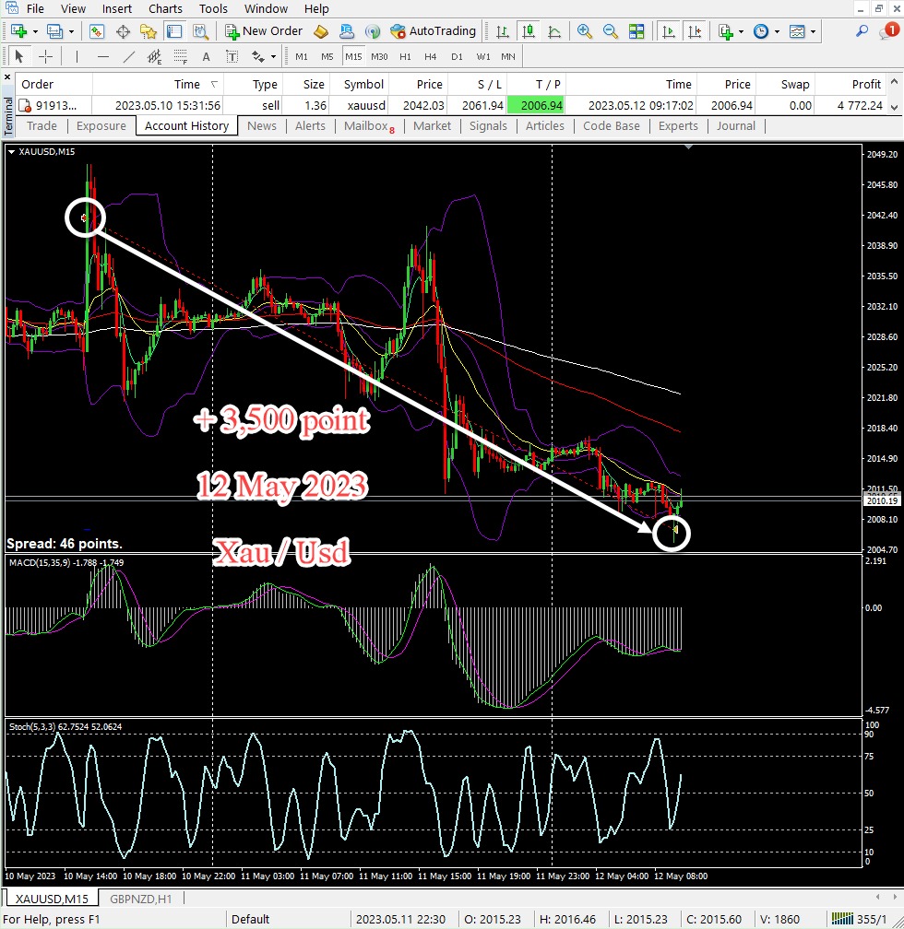The height and width of the screenshot is (929, 904).
Task: Open the notification bubble with badge 1
Action: (888, 30)
